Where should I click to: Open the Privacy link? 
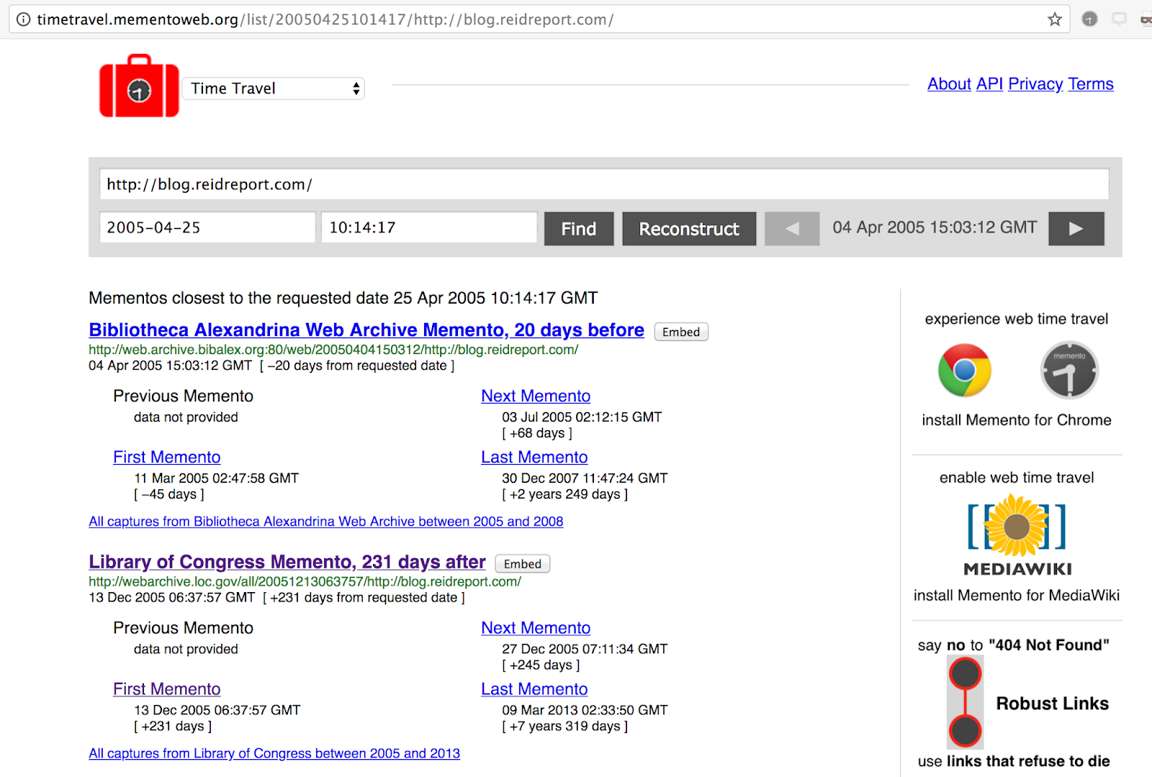tap(1035, 84)
